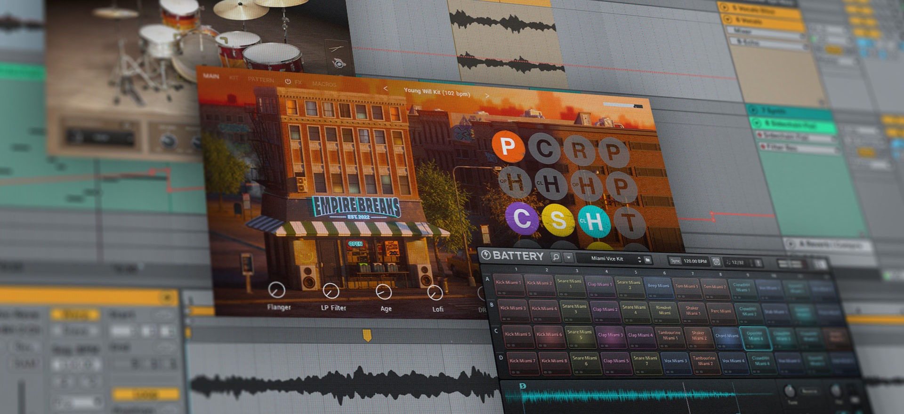Select the Snare Miami 1 cell

570,286
